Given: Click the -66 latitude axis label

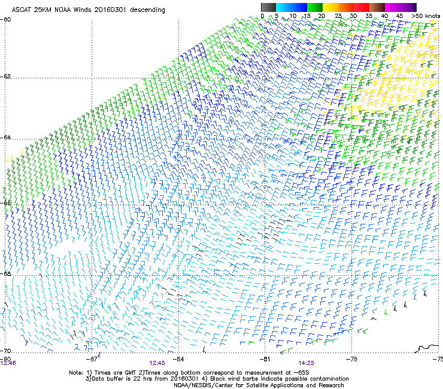Looking at the screenshot, I should click(x=5, y=203).
